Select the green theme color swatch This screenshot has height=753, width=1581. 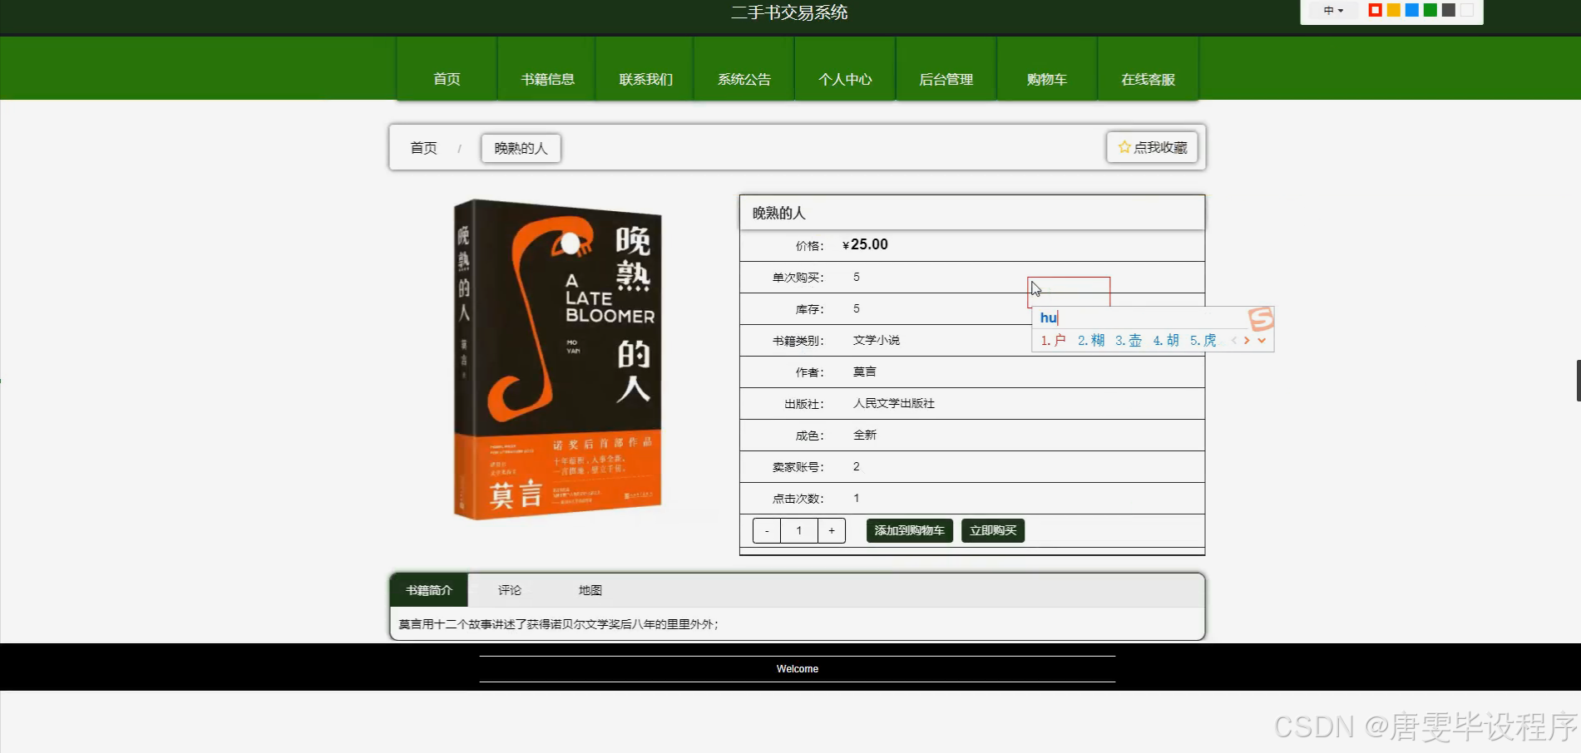(1430, 10)
